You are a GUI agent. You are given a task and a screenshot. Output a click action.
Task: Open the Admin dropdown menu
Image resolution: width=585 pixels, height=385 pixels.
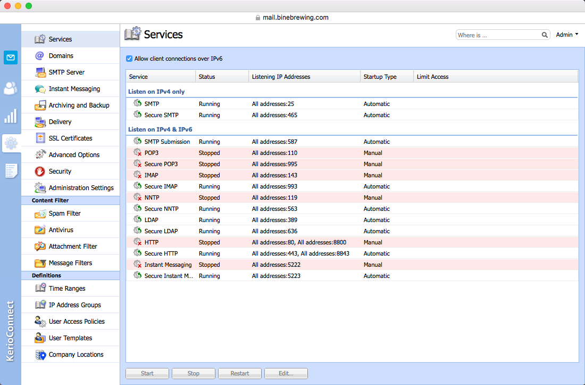tap(567, 35)
